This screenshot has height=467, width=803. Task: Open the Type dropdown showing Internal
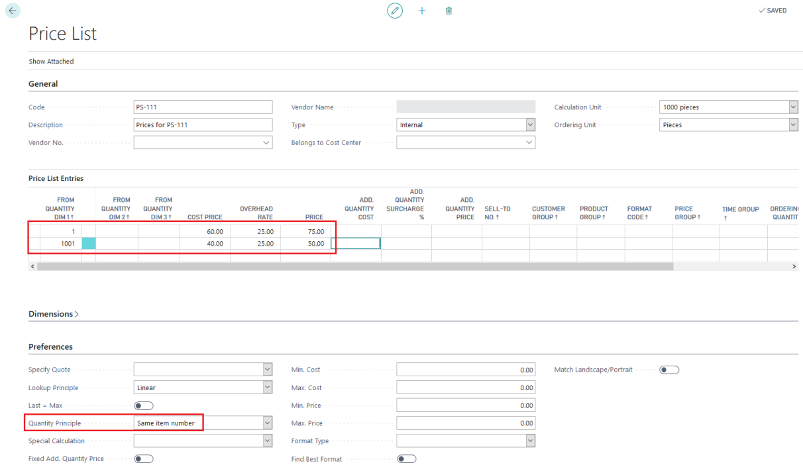tap(529, 125)
